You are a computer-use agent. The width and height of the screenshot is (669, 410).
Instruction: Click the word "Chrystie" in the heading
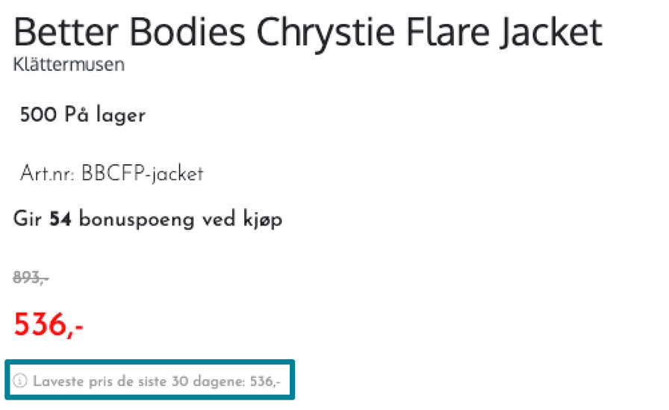coord(333,32)
